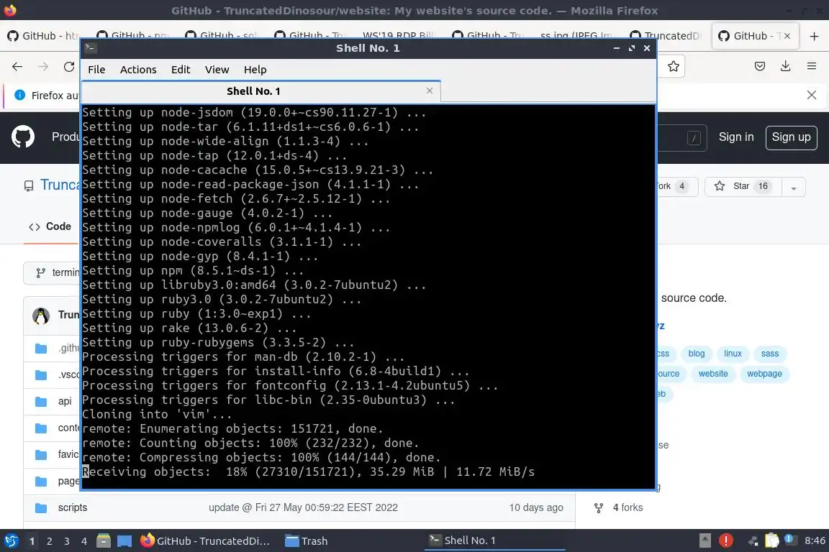Image resolution: width=829 pixels, height=552 pixels.
Task: Open the Firefox hamburger menu
Action: 812,66
